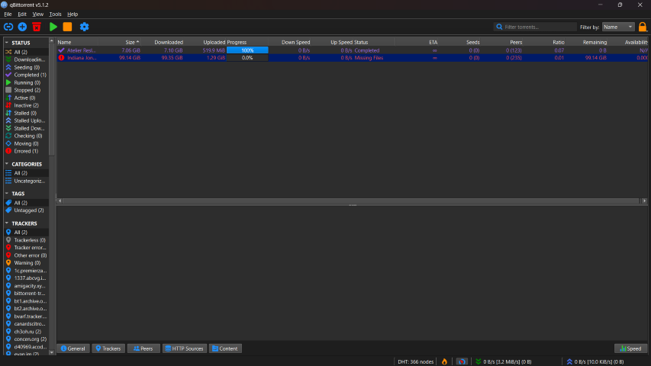Select Trackerless (0) tracker filter
The image size is (651, 366).
(26, 240)
